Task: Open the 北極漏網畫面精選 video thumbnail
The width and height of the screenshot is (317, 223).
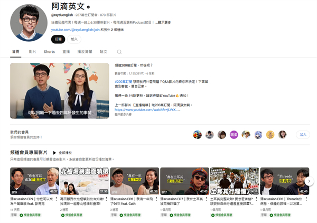Action: tap(85, 181)
